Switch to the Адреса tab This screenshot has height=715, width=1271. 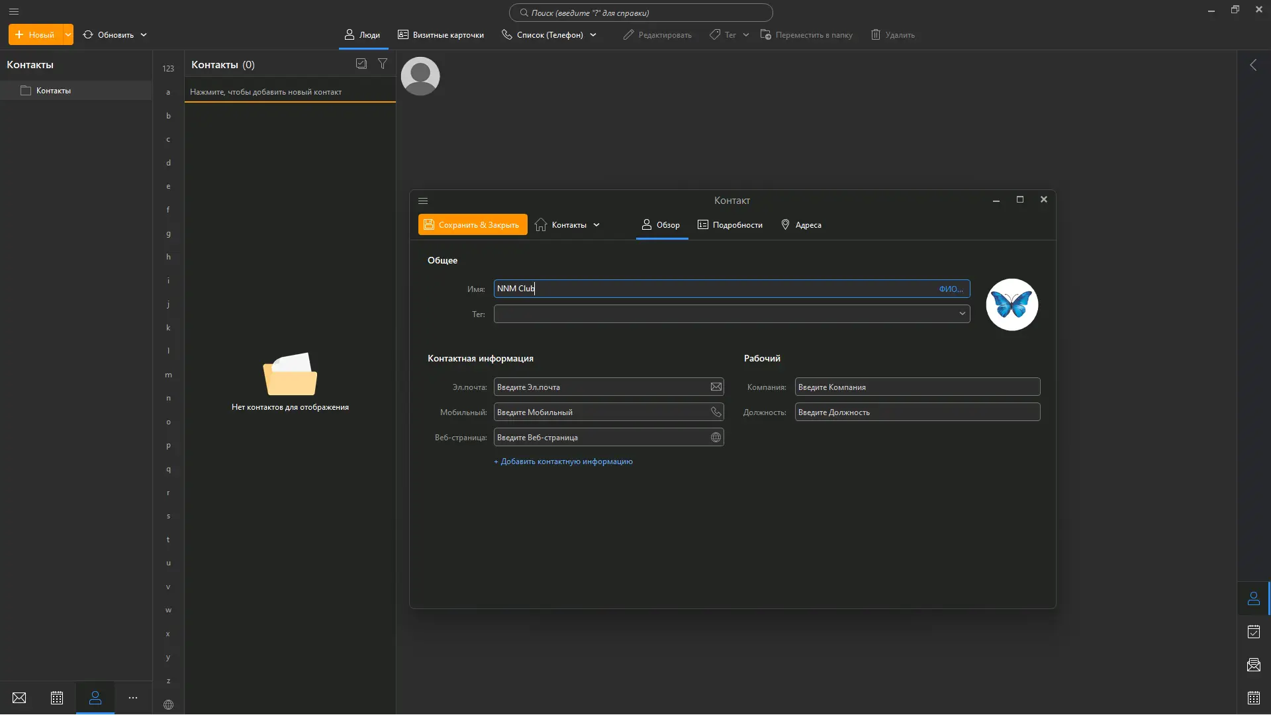click(x=801, y=225)
